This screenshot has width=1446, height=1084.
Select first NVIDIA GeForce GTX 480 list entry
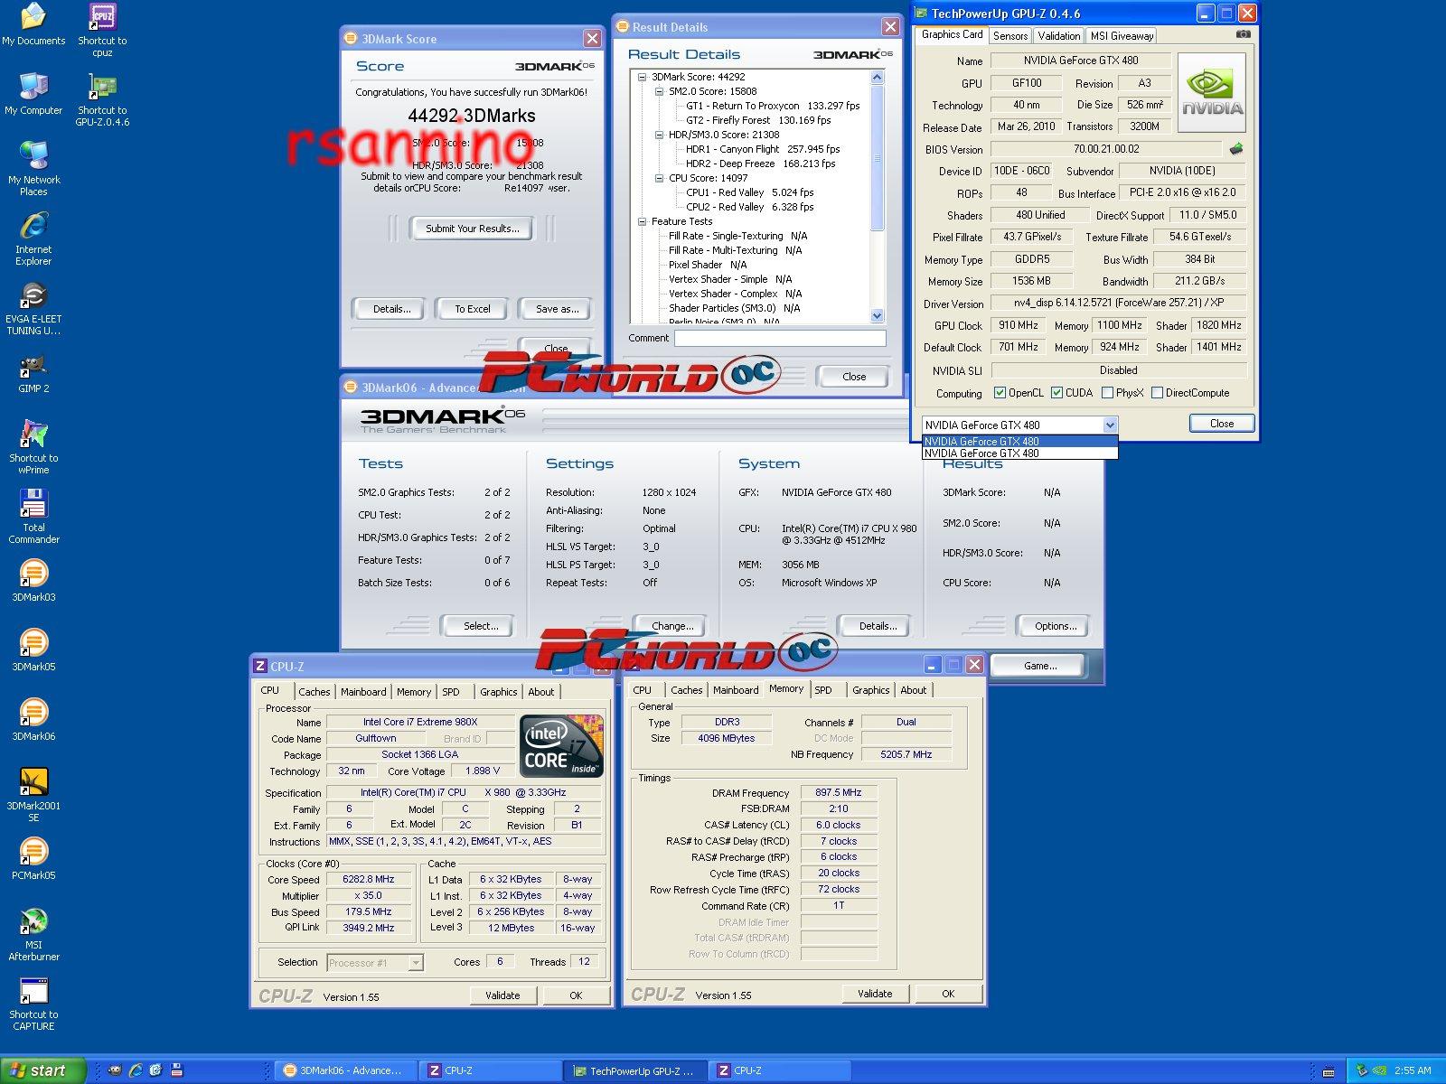pos(1019,441)
